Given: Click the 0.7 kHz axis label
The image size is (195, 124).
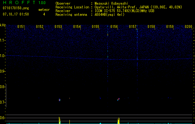Looking at the screenshot, I should pyautogui.click(x=2, y=102).
